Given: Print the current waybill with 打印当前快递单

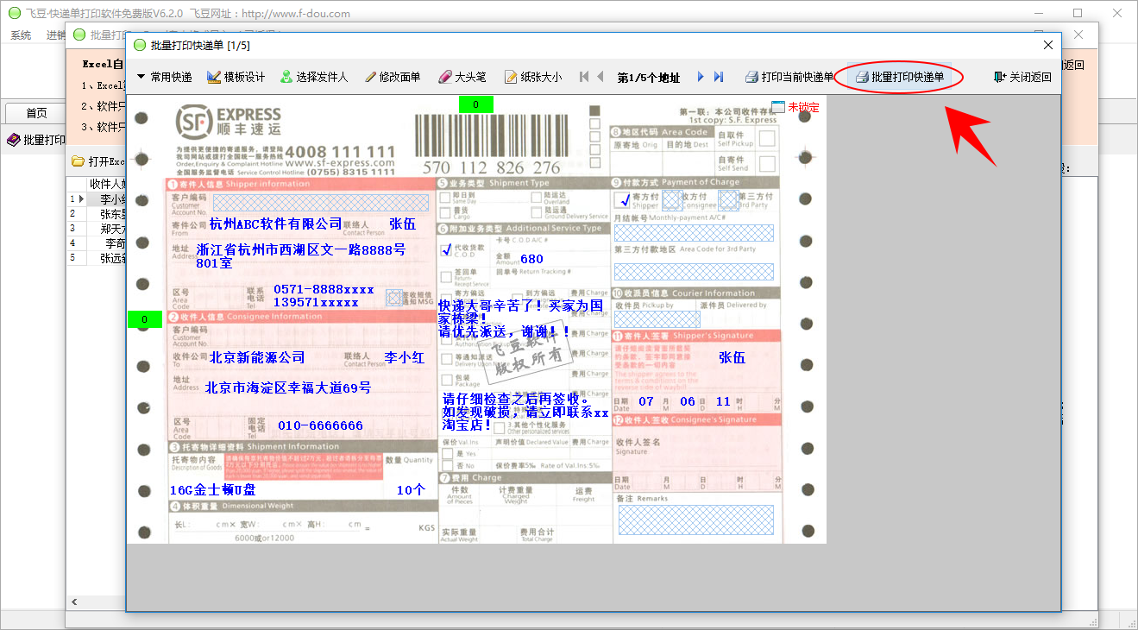Looking at the screenshot, I should click(x=789, y=77).
